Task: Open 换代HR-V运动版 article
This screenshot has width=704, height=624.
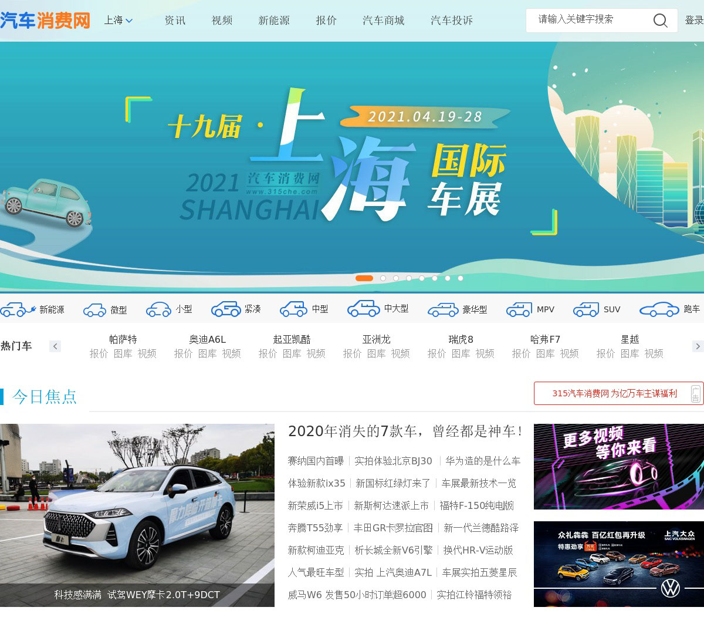Action: [478, 550]
